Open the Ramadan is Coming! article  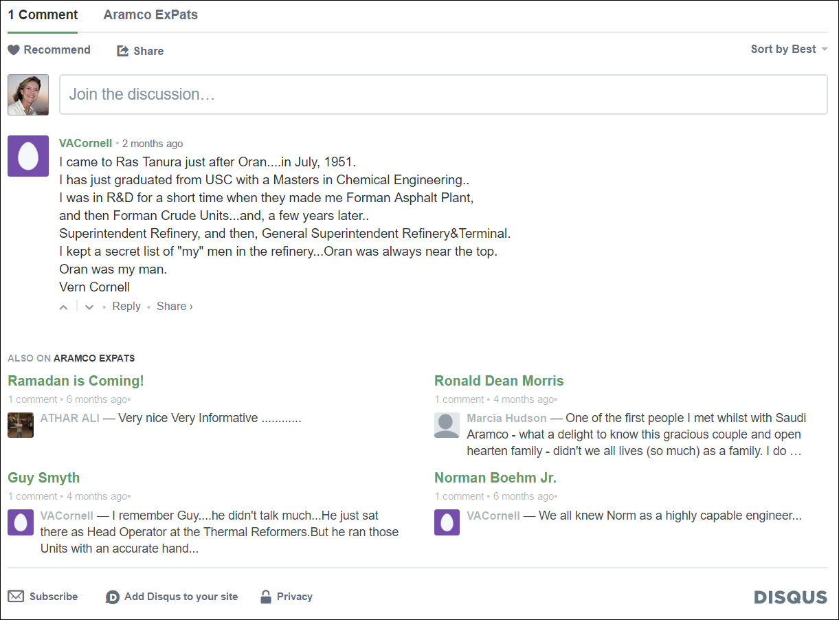coord(76,381)
